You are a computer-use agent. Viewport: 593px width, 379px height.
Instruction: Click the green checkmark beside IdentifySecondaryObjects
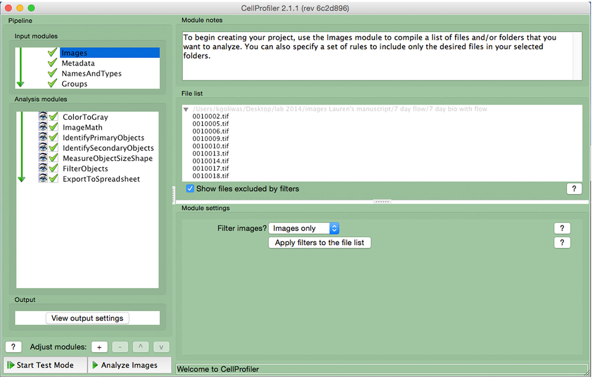click(x=53, y=147)
